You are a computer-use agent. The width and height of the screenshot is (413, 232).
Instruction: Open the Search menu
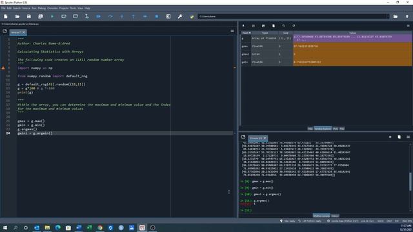(17, 8)
